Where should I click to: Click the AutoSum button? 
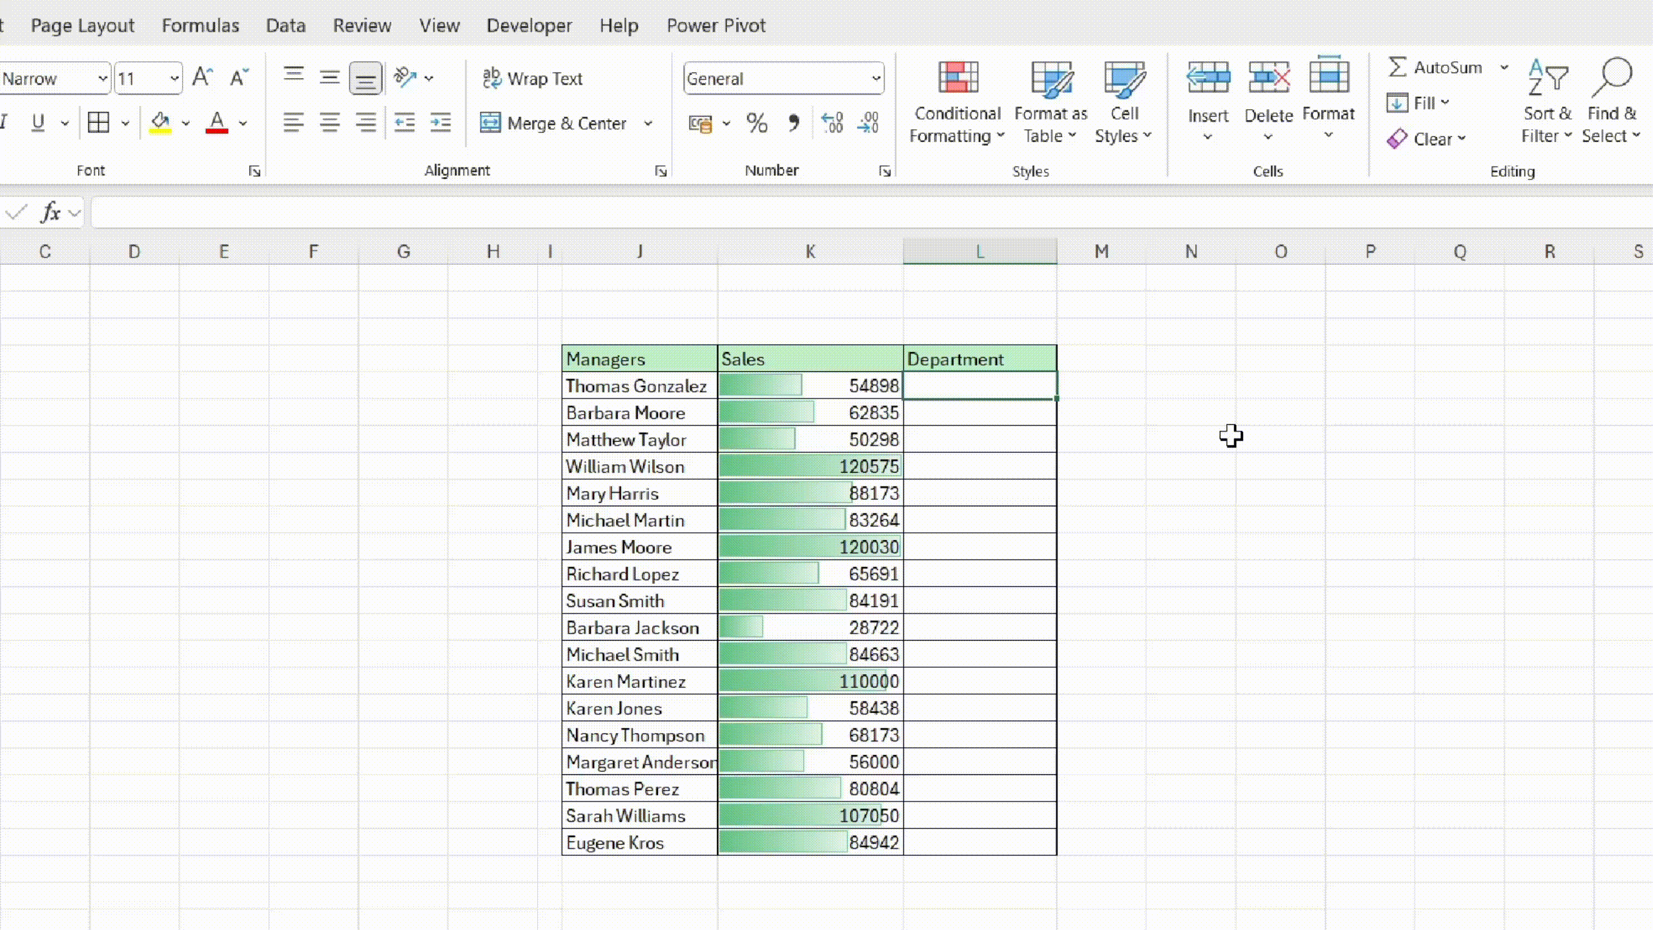coord(1435,67)
